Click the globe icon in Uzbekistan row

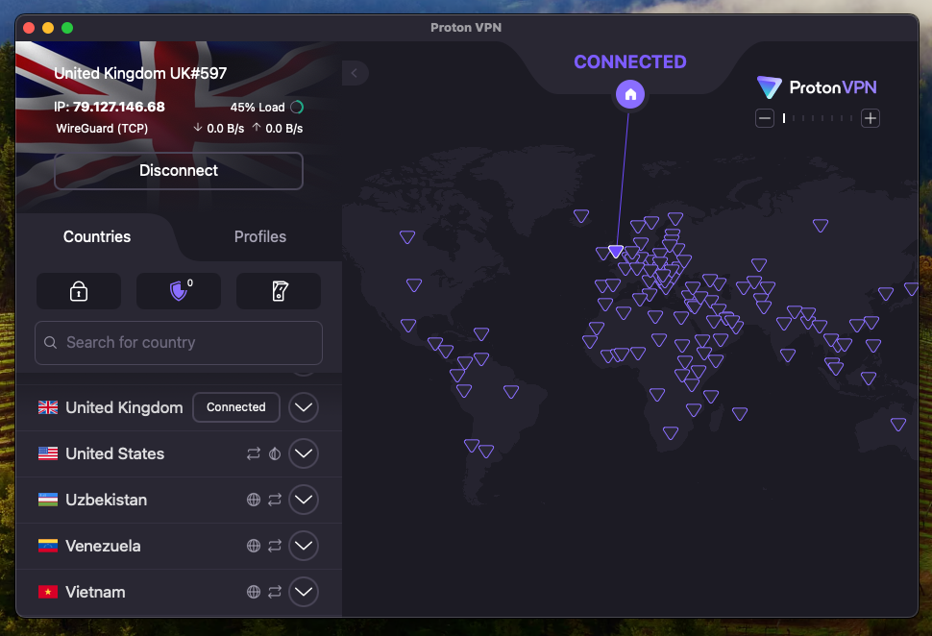pyautogui.click(x=254, y=500)
